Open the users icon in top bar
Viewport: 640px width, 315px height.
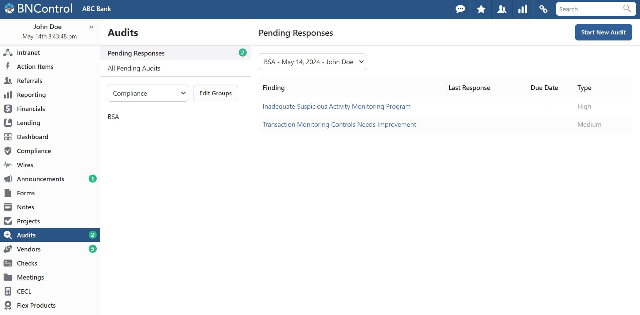click(502, 9)
